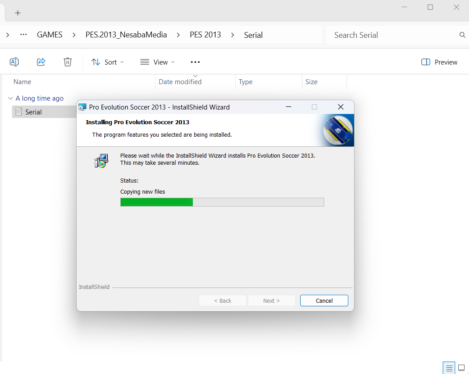Expand the chevron before the breadcrumb ellipsis
469x374 pixels.
(8, 35)
